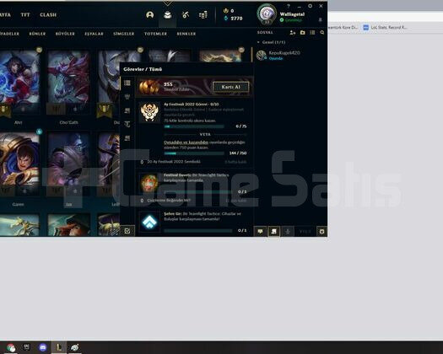Click the bug report icon in bottom bar
This screenshot has height=354, width=443.
point(321,232)
